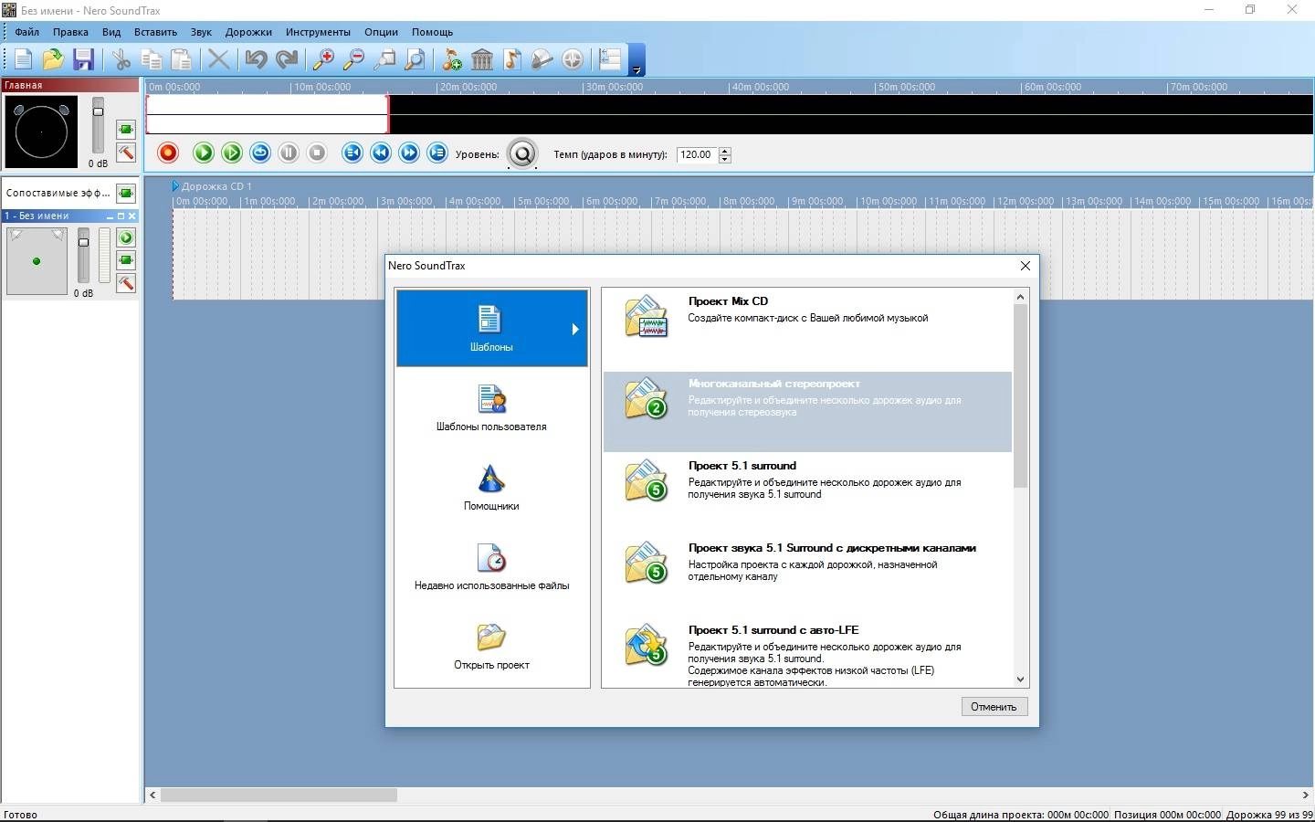1315x822 pixels.
Task: Open the Вставить menu
Action: coord(155,32)
